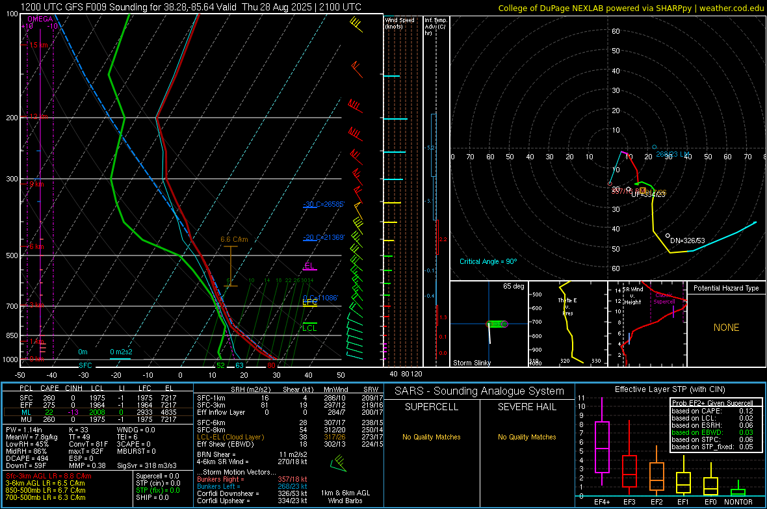Click the green based on EBWD probability row
Screen dimensions: 767x509
coord(712,432)
